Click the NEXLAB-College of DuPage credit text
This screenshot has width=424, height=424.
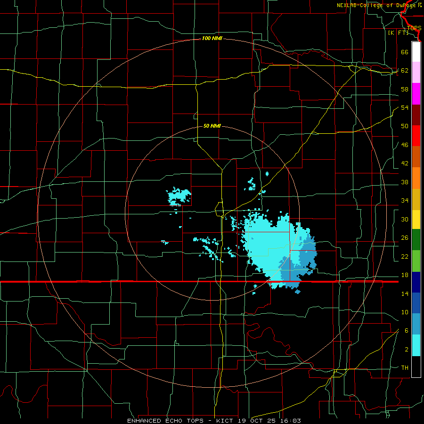(x=379, y=5)
